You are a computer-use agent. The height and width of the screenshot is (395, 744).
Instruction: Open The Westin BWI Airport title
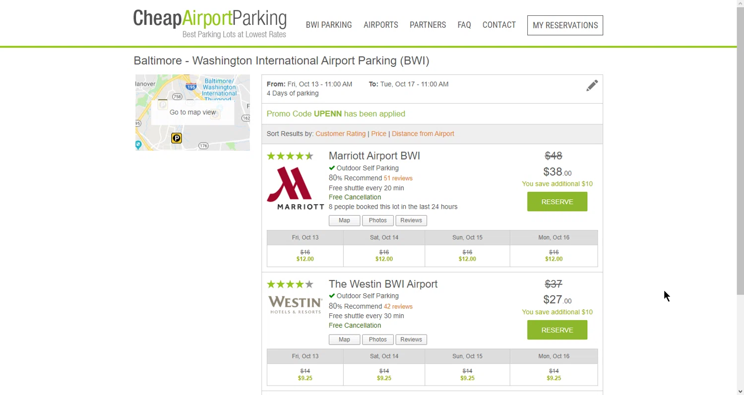(383, 284)
